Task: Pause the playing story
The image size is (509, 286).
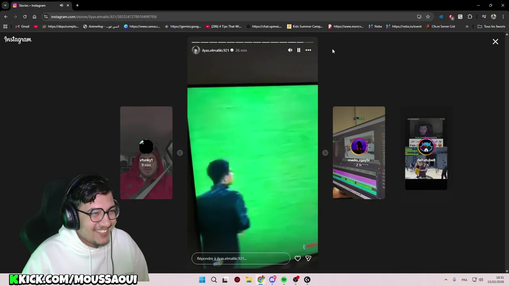Action: (299, 50)
